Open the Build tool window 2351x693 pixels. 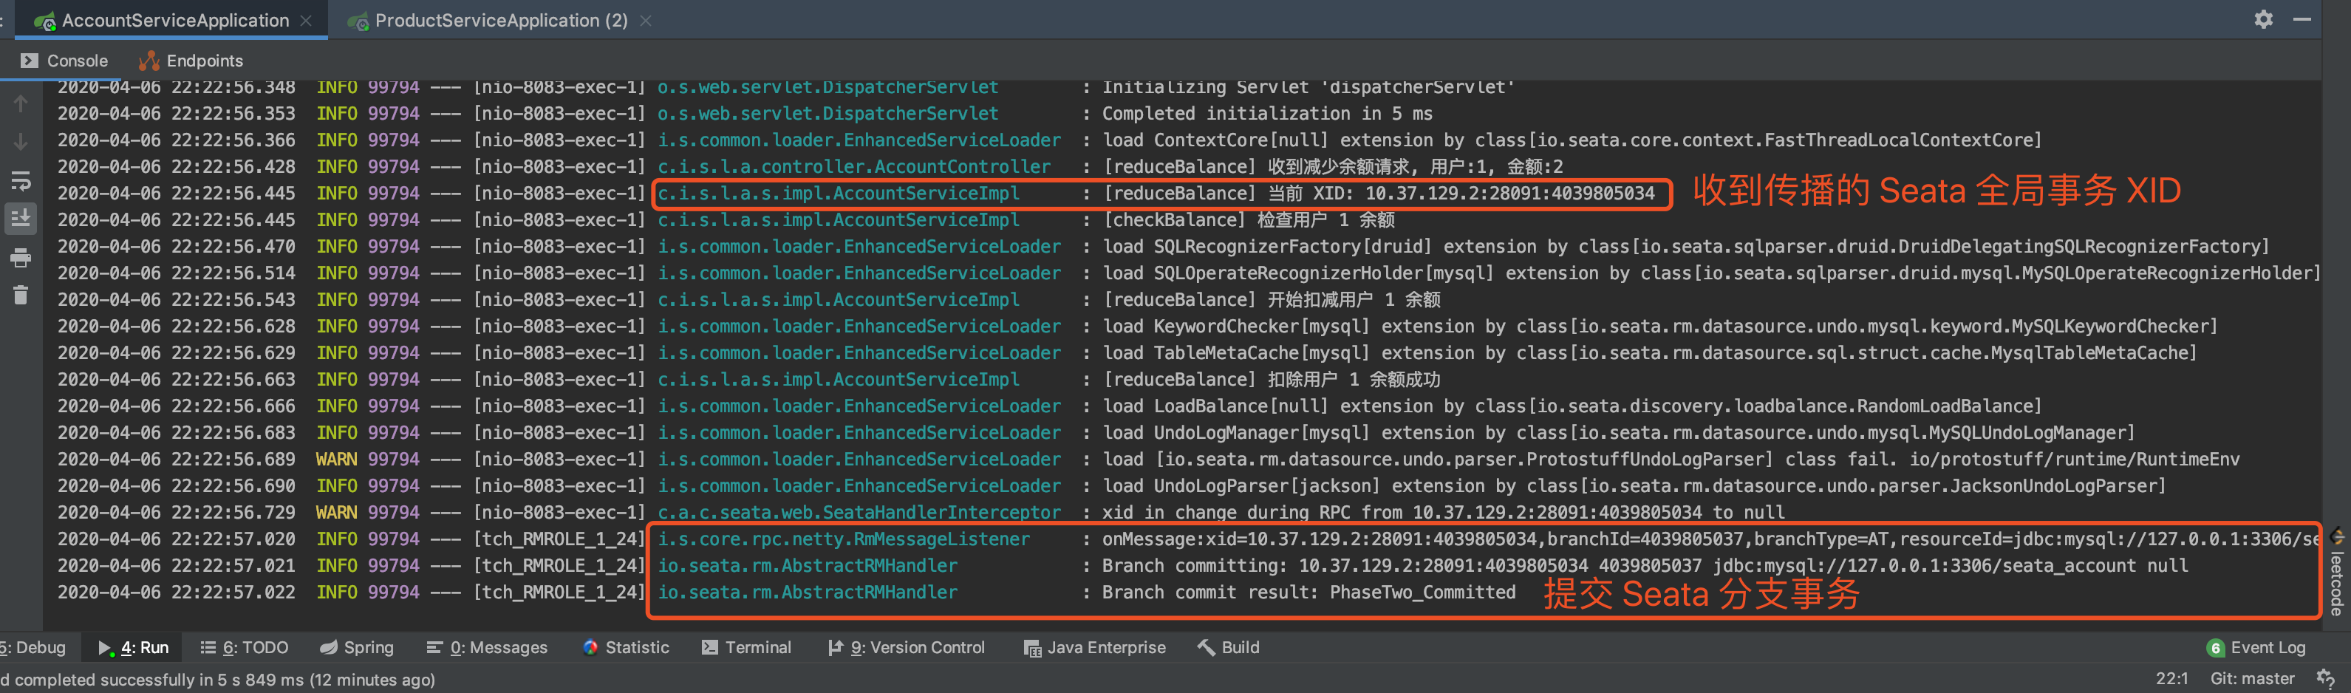[1229, 647]
